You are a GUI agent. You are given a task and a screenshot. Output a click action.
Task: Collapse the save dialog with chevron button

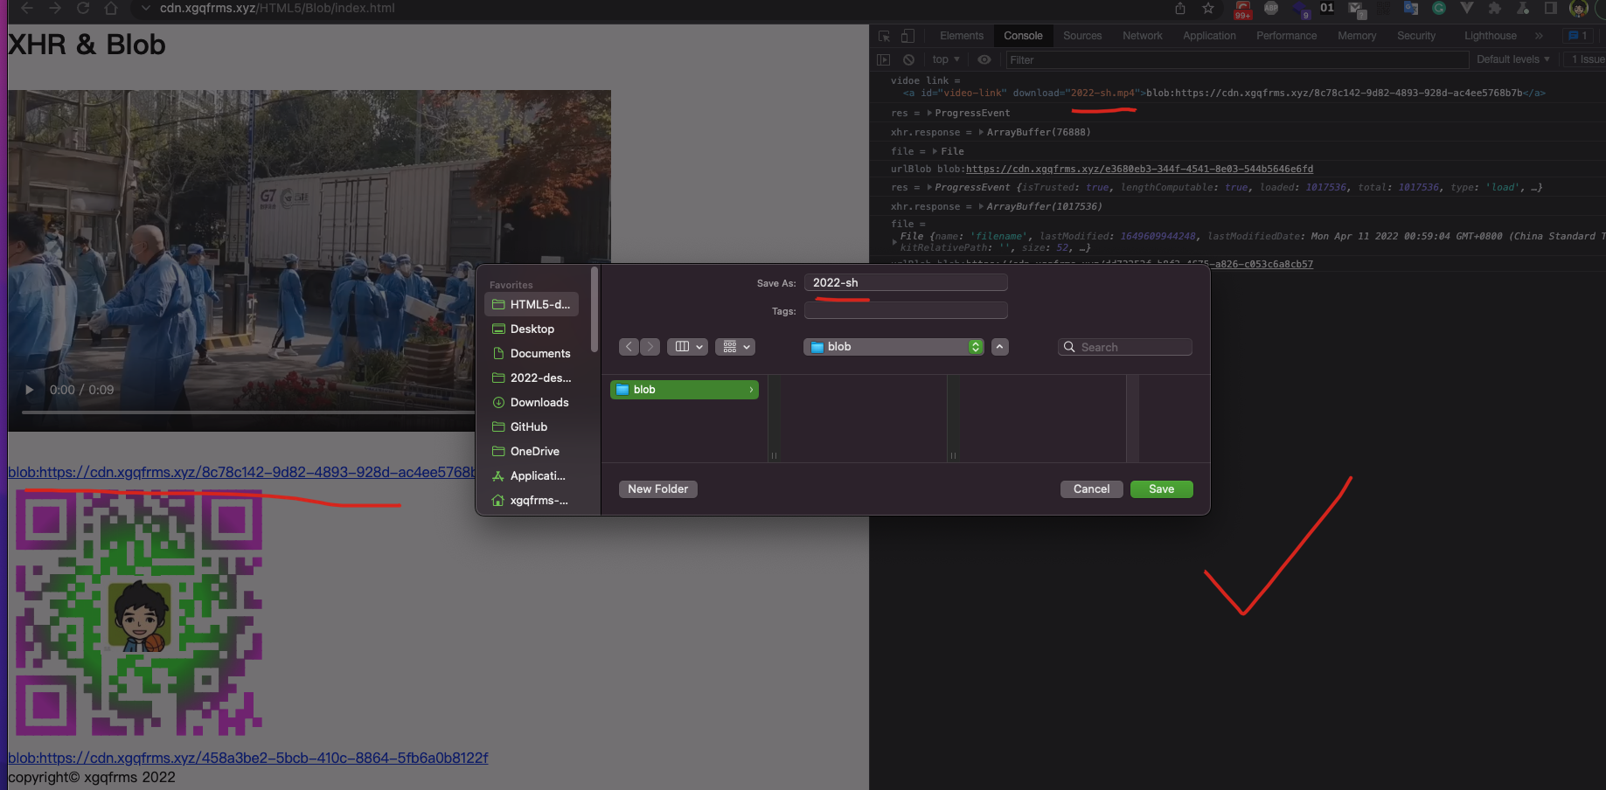pyautogui.click(x=999, y=347)
